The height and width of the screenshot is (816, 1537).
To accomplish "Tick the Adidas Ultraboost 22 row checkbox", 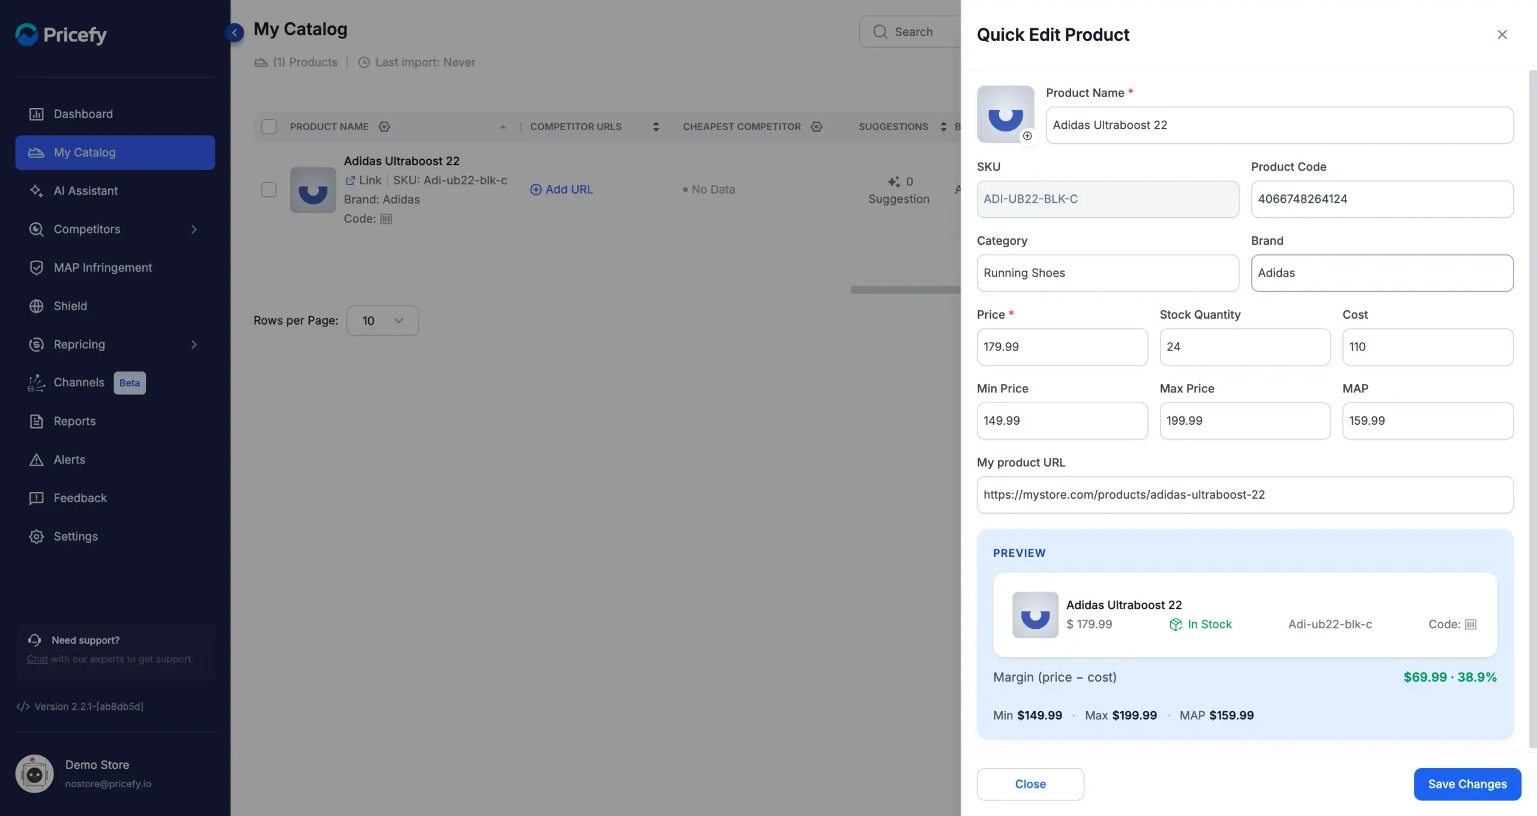I will (269, 190).
